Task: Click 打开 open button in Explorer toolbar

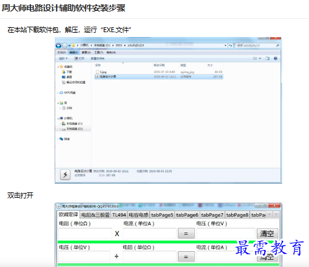Action: 79,58
